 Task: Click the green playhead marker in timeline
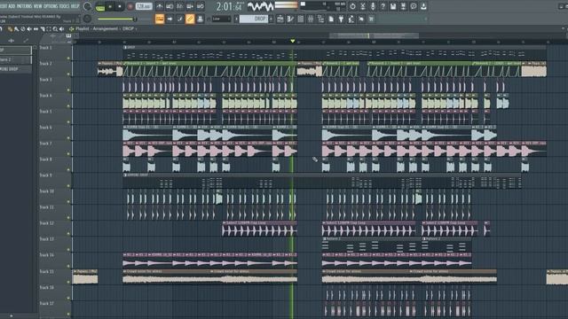293,42
